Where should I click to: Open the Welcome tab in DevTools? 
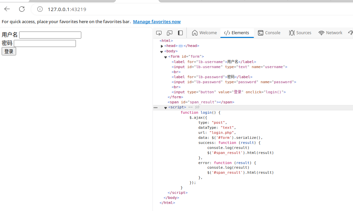[205, 33]
